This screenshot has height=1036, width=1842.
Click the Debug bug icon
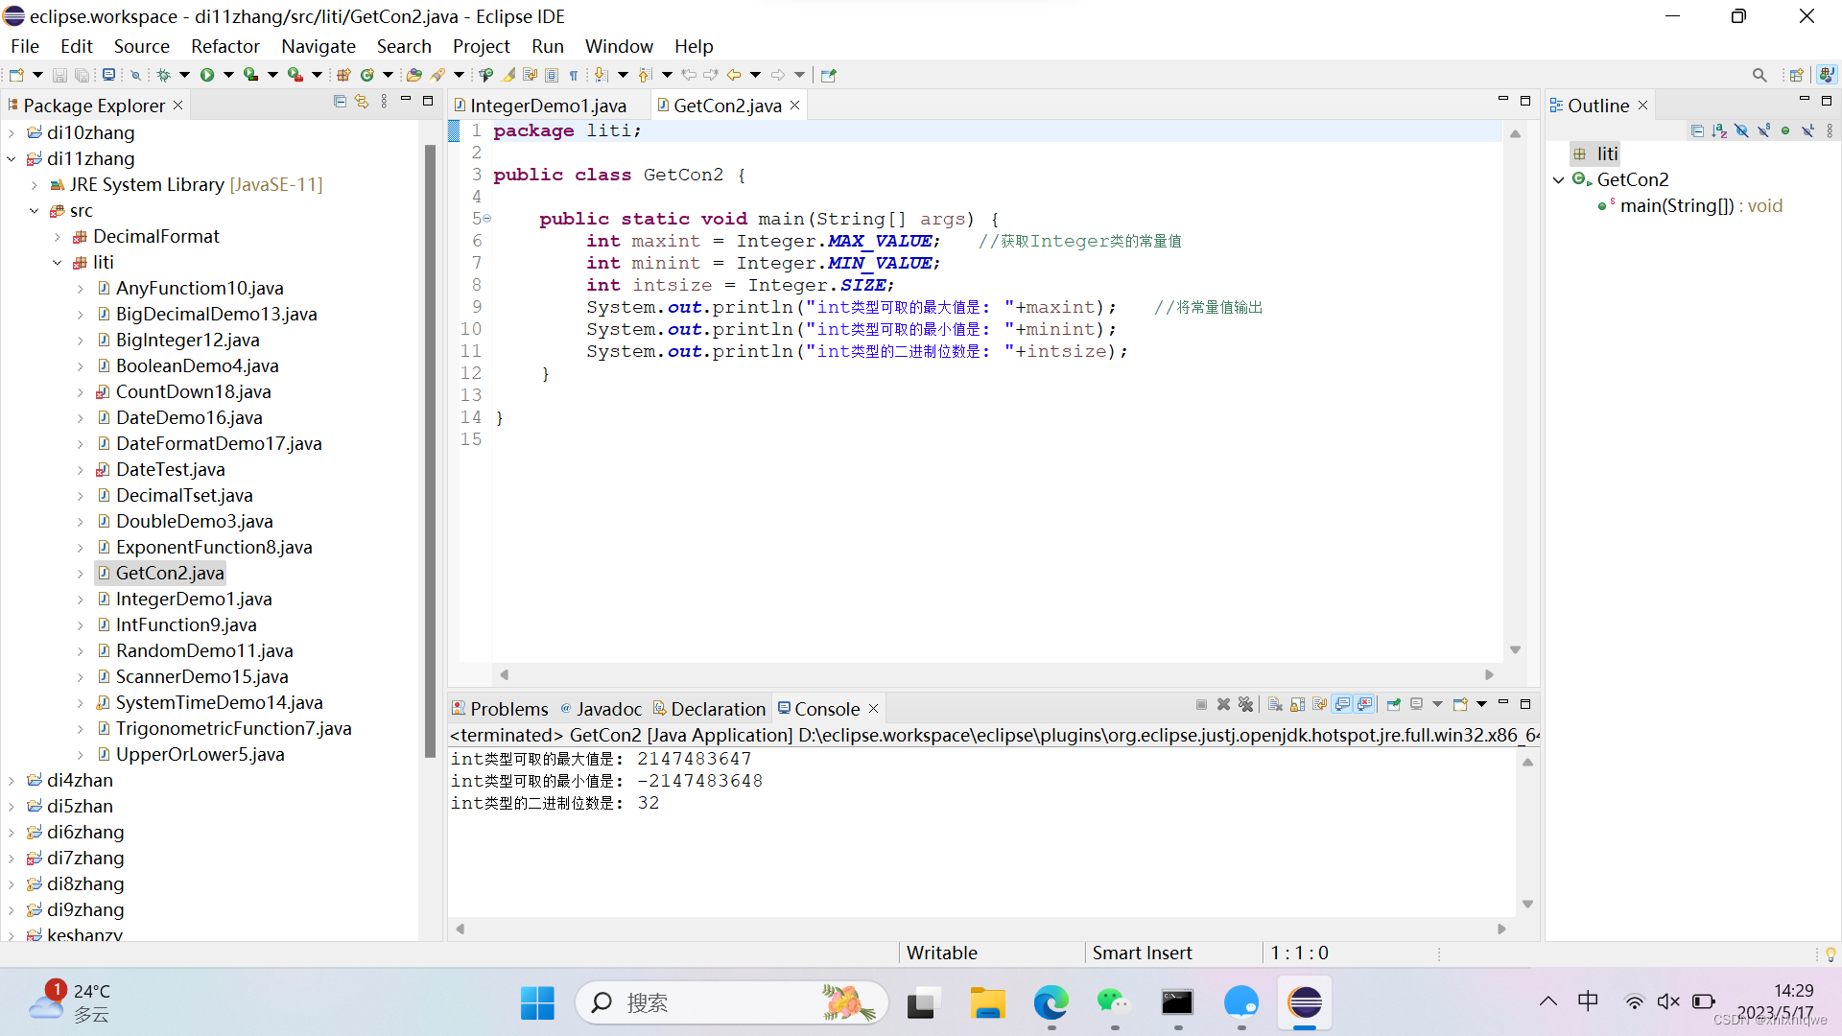coord(163,75)
